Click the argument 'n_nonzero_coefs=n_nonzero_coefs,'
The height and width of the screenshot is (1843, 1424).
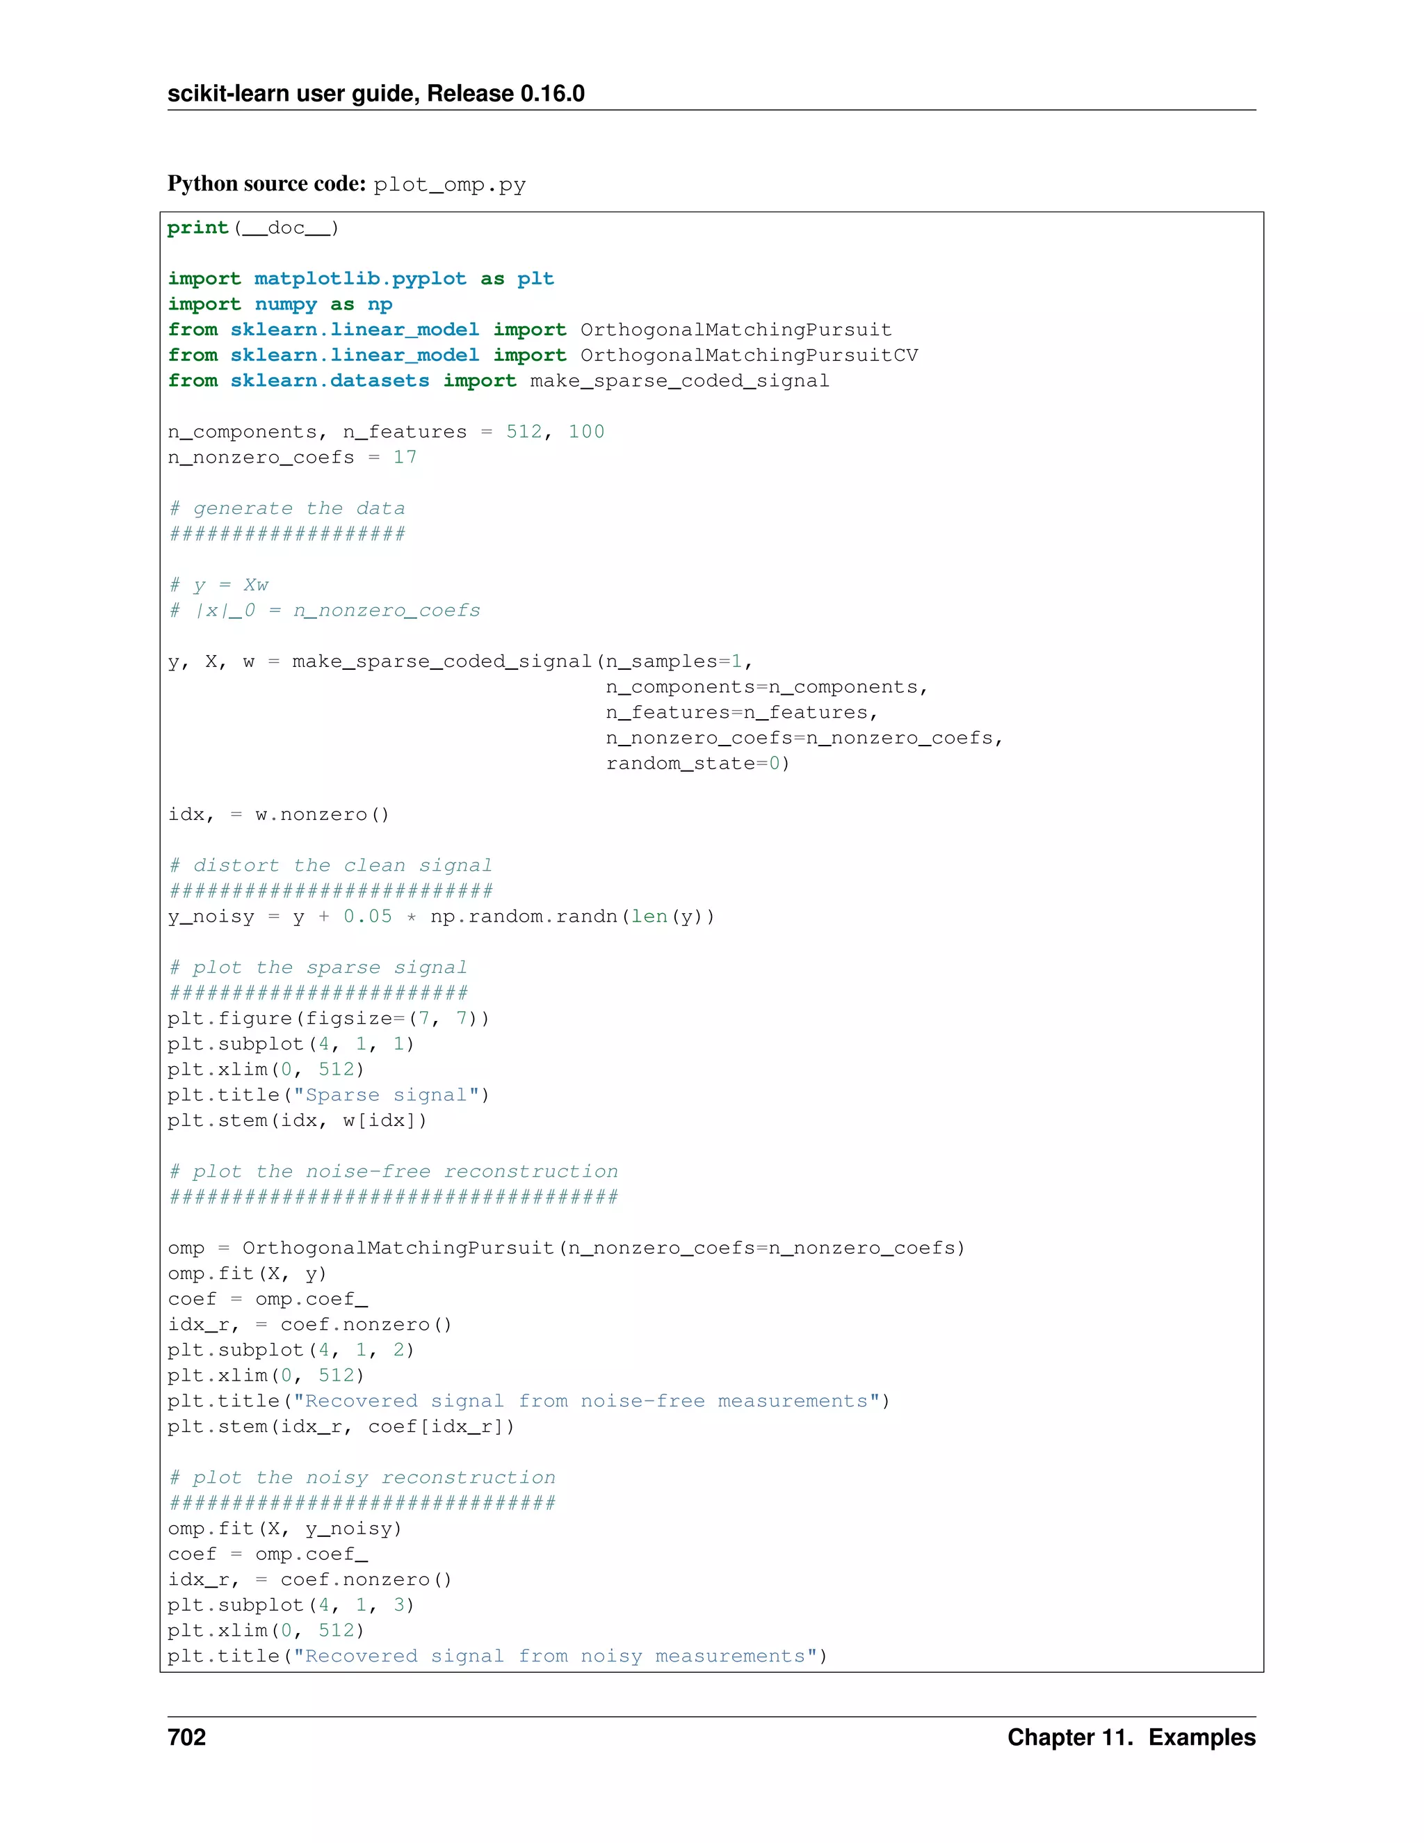(804, 739)
